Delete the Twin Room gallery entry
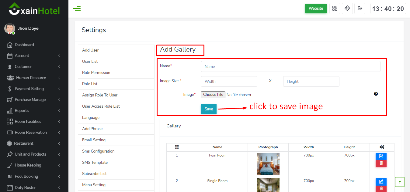The image size is (410, 192). 381,163
